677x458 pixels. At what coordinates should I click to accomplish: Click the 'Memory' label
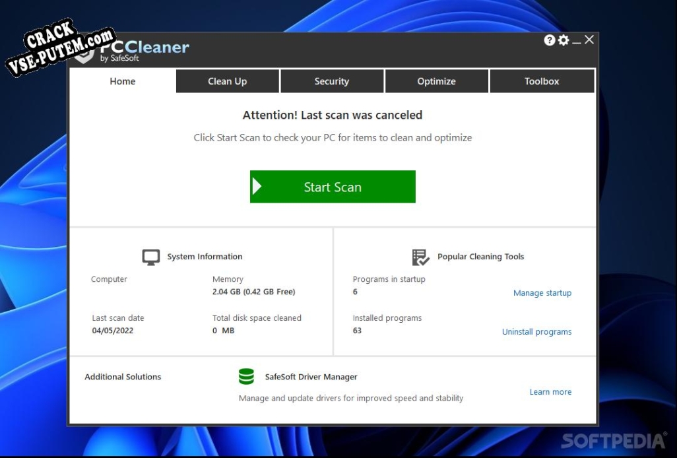pos(228,279)
